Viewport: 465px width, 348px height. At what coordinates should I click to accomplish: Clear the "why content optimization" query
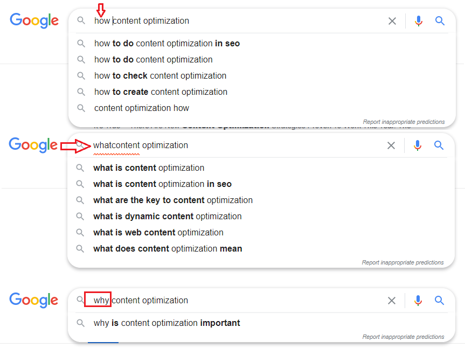[x=392, y=301]
